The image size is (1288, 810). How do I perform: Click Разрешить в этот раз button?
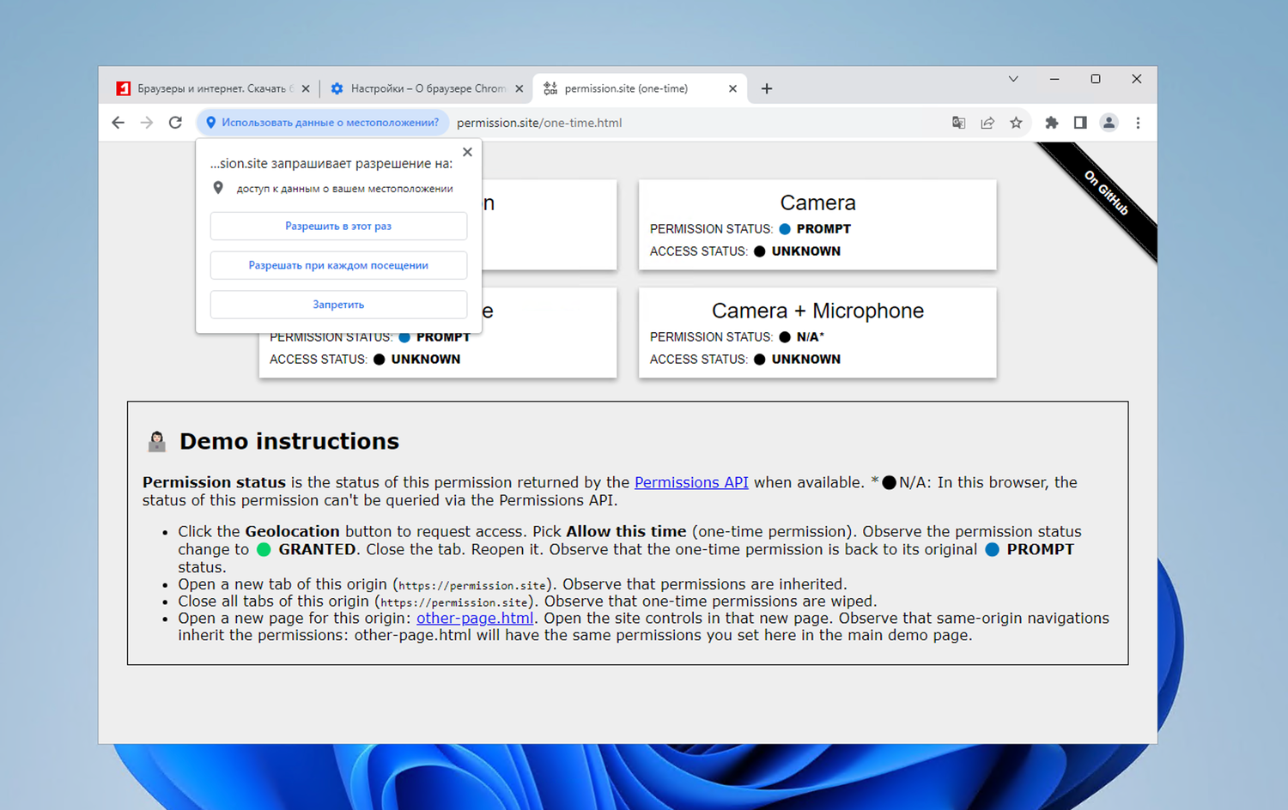(x=338, y=226)
